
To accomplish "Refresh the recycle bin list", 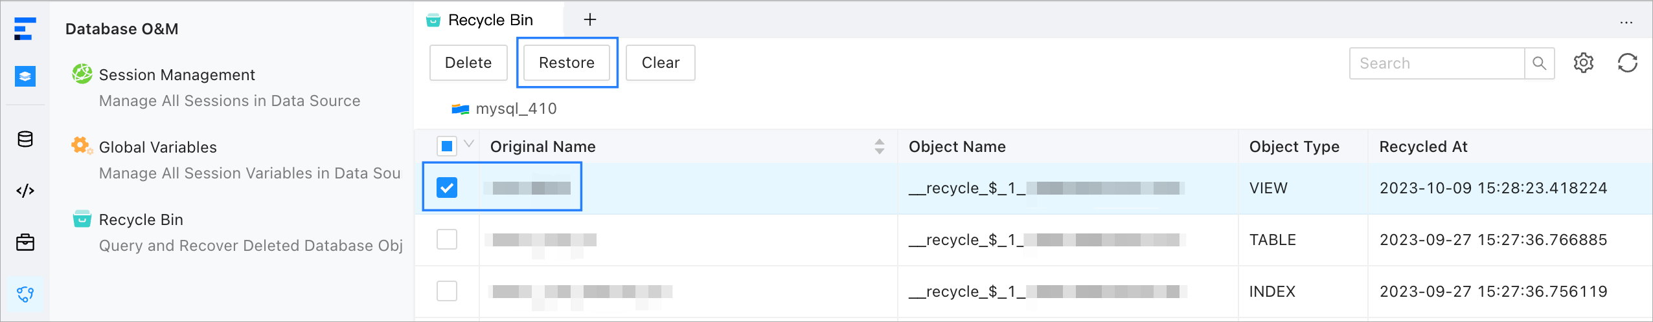I will tap(1627, 63).
